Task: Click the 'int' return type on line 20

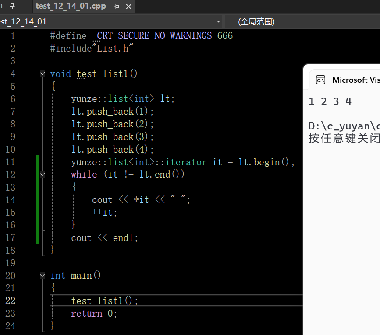Action: [58, 276]
